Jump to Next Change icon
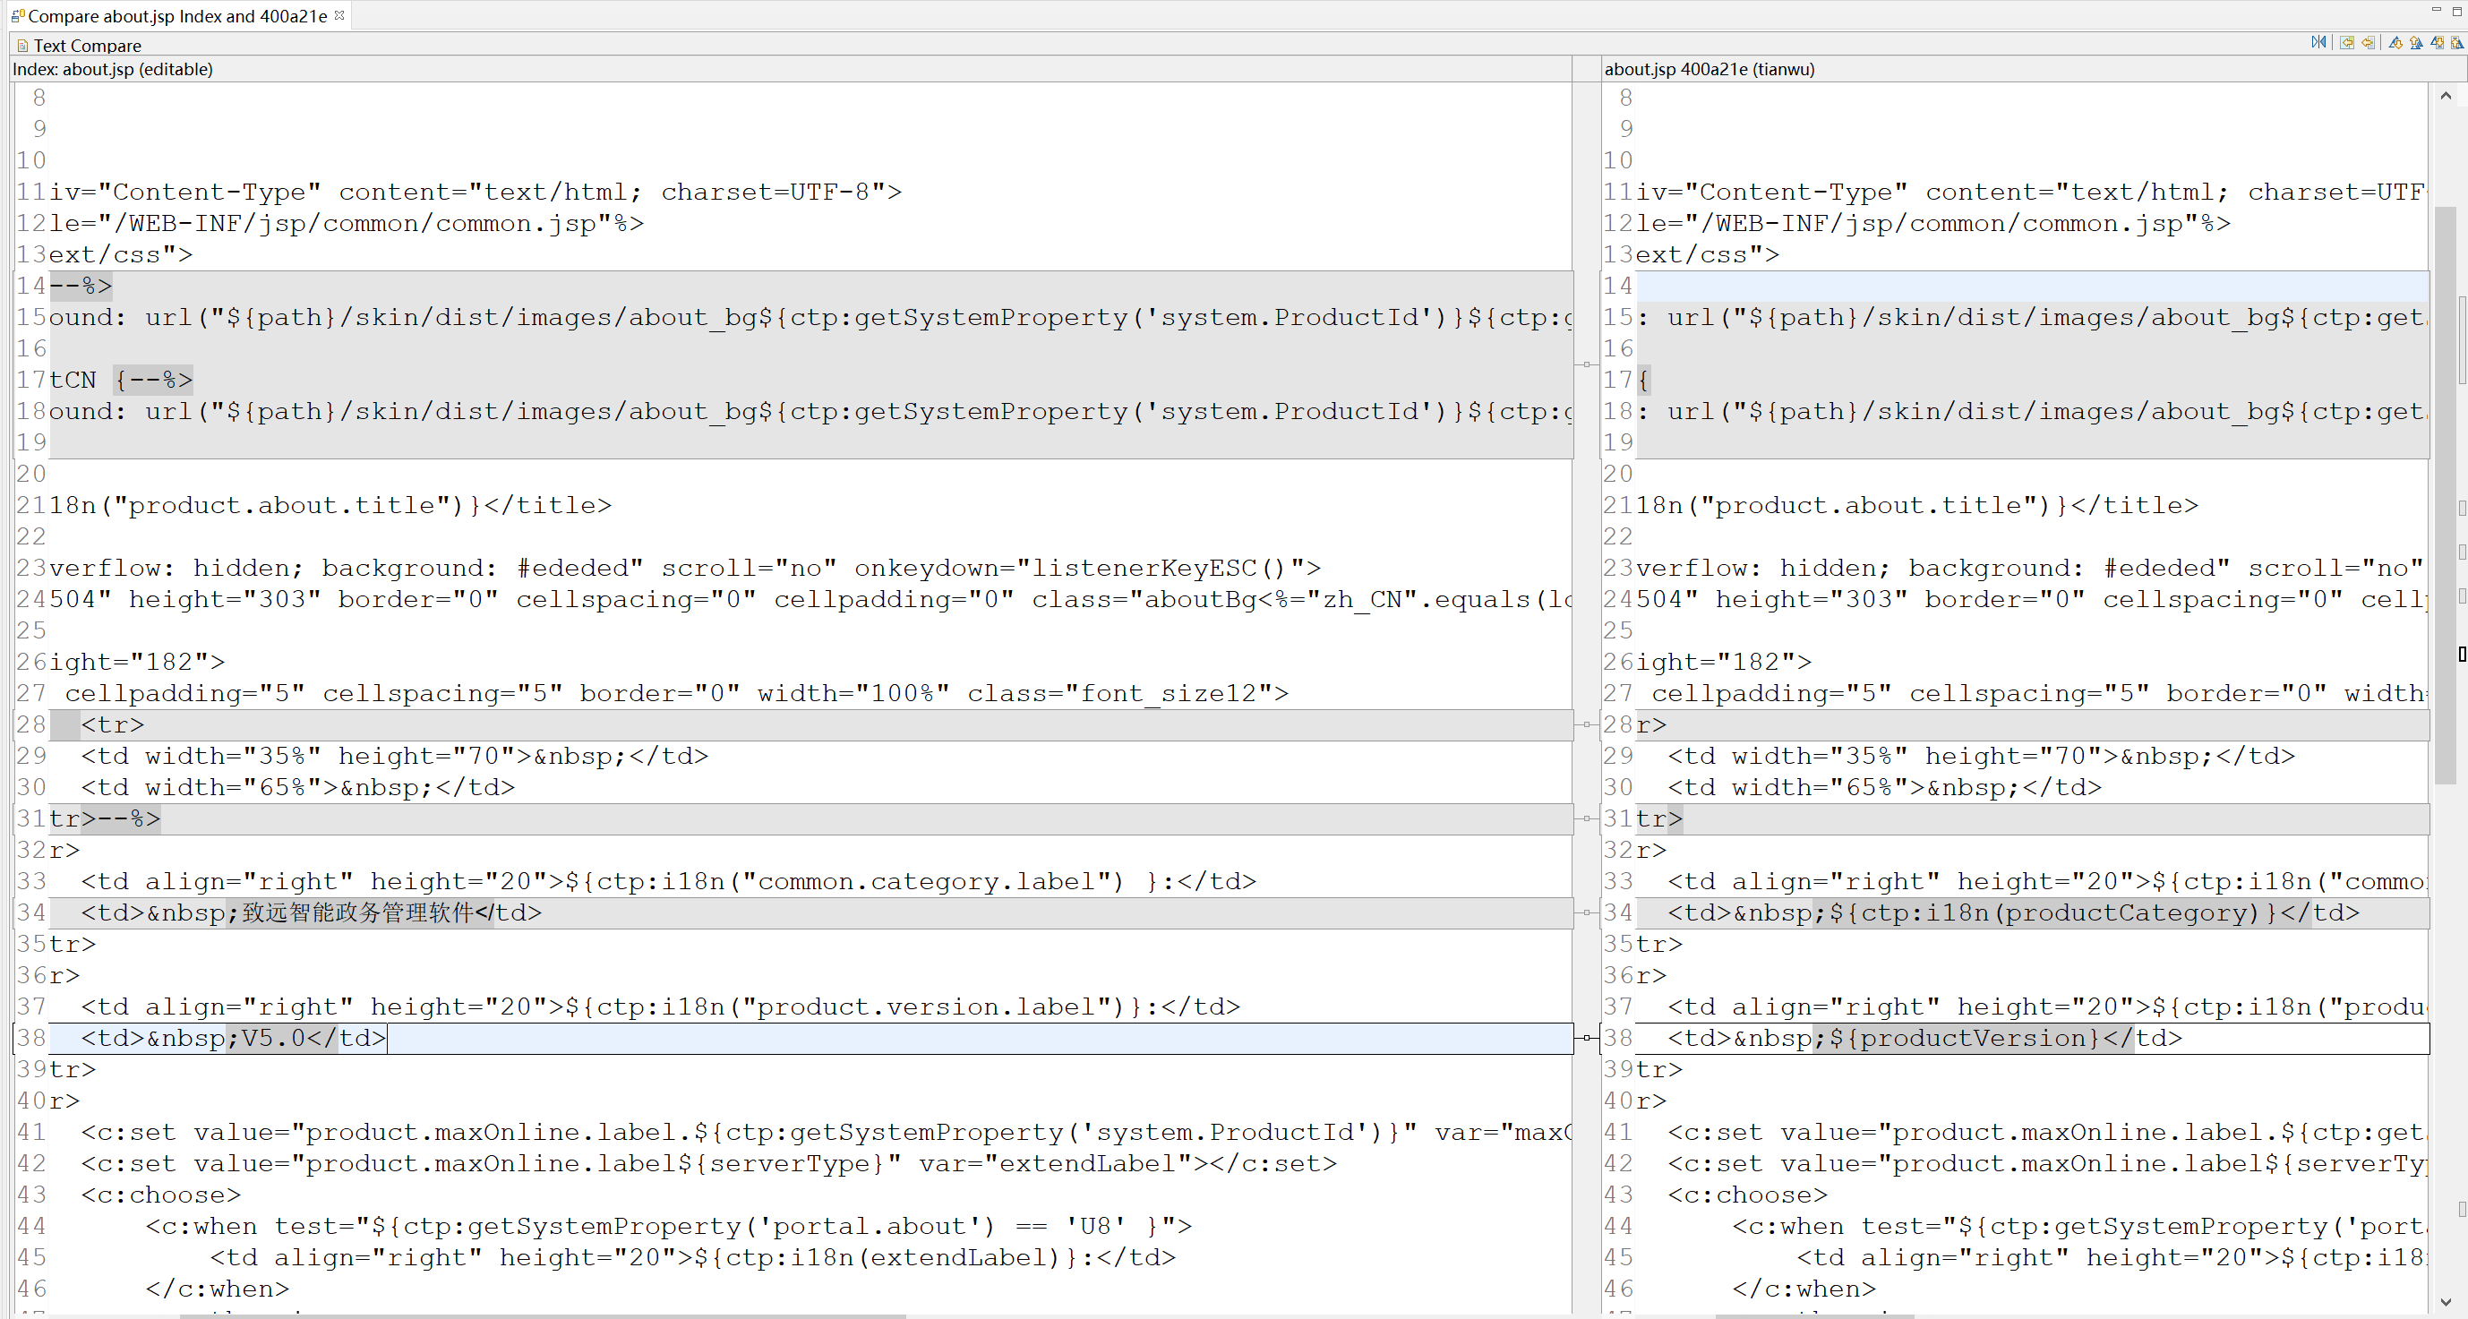2468x1319 pixels. pos(2437,42)
